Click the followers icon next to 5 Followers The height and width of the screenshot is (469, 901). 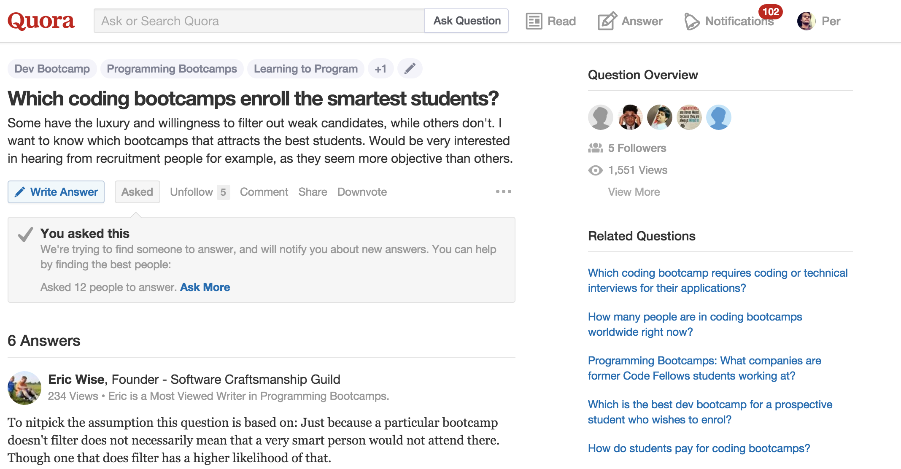[x=596, y=148]
